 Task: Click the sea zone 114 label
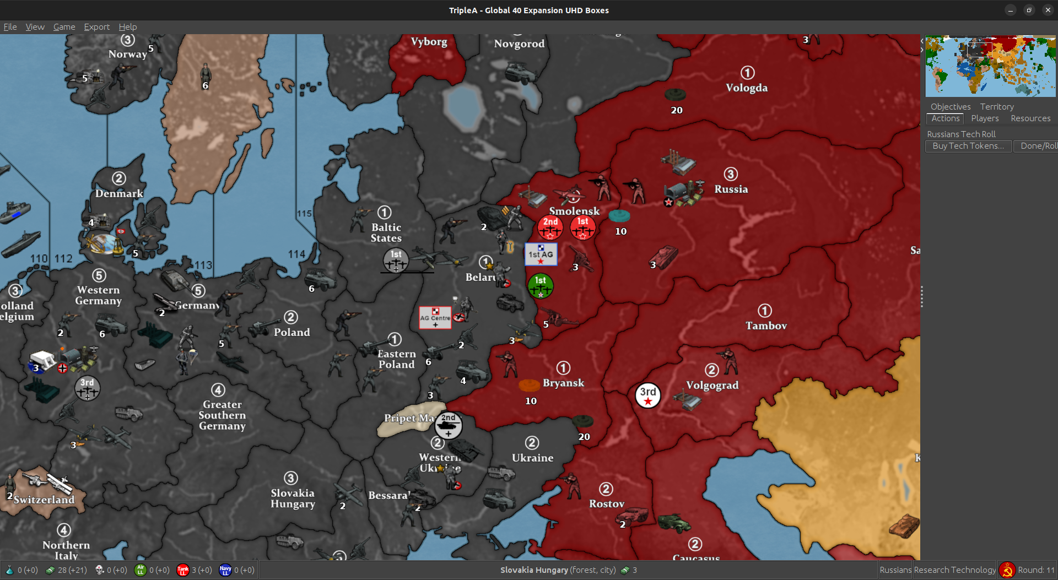296,254
